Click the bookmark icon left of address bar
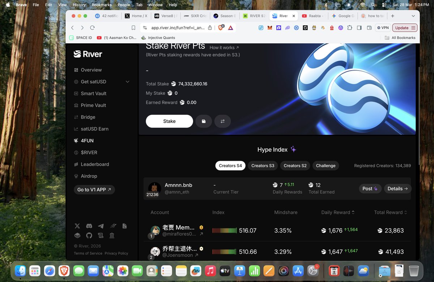Viewport: 434px width, 282px height. (x=133, y=28)
